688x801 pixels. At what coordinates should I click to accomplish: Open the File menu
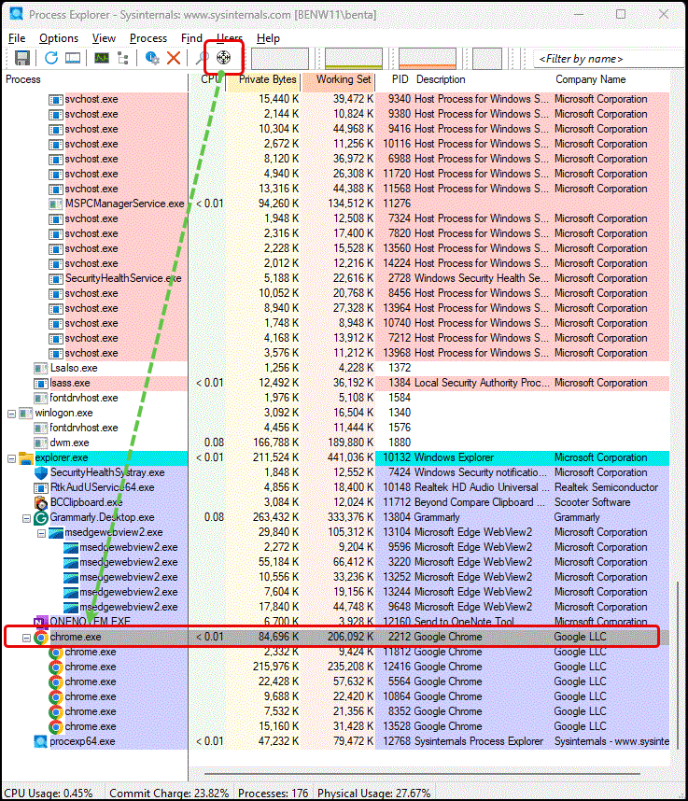[17, 38]
